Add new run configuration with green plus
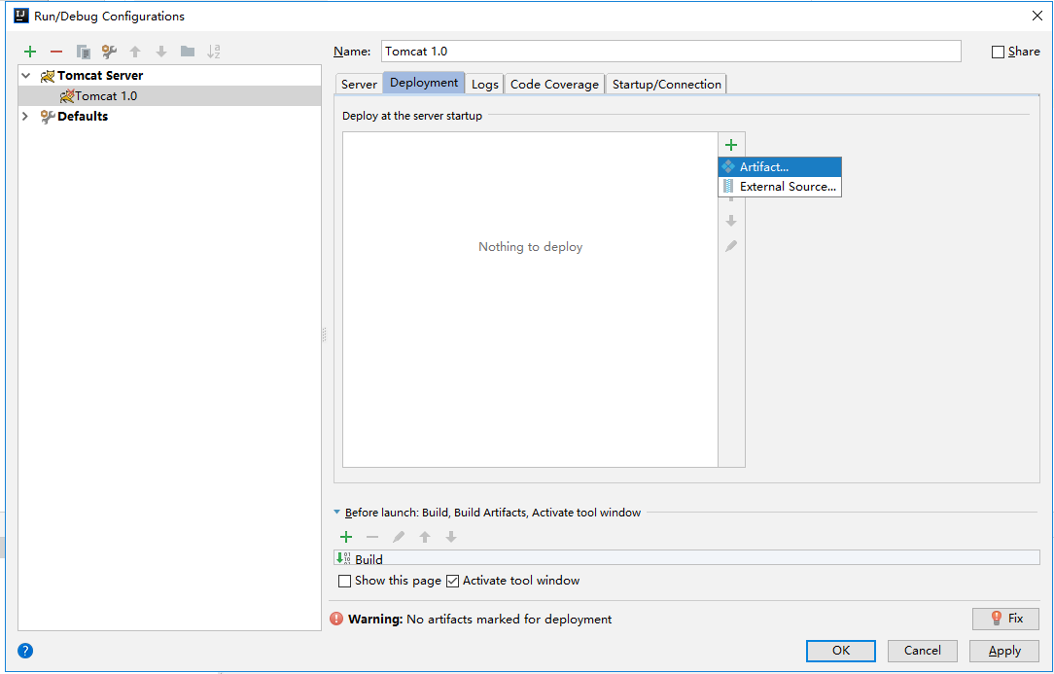 (x=29, y=52)
